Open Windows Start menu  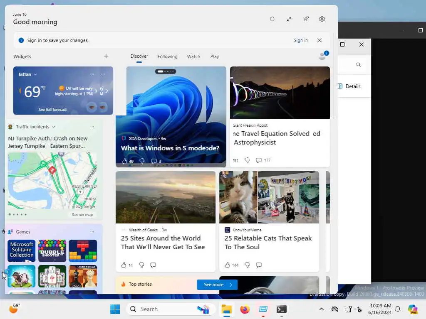point(115,309)
